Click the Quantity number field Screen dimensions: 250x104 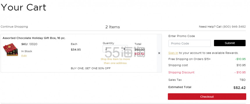115,49
